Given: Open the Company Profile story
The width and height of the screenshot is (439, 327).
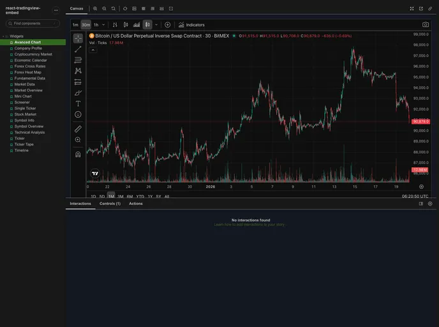Looking at the screenshot, I should 28,48.
